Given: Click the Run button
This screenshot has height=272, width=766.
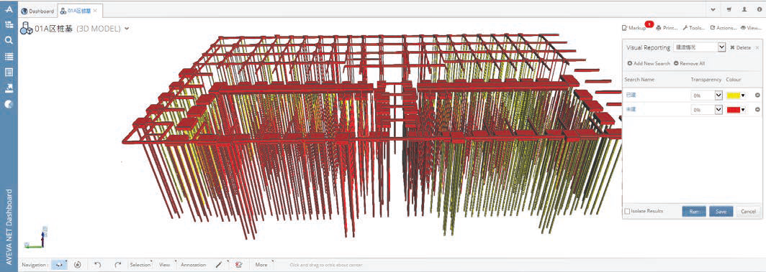Looking at the screenshot, I should [694, 211].
